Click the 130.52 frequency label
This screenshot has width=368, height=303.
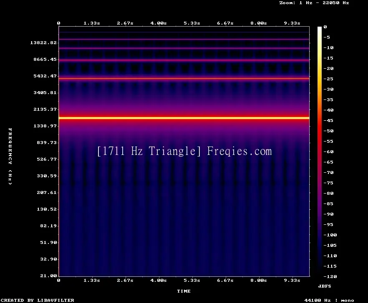[47, 209]
